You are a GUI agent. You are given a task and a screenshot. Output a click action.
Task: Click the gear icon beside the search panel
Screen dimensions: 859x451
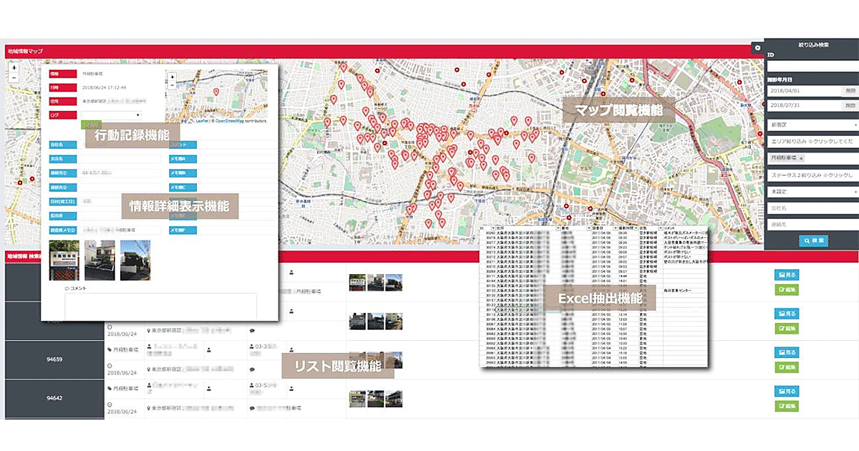757,47
